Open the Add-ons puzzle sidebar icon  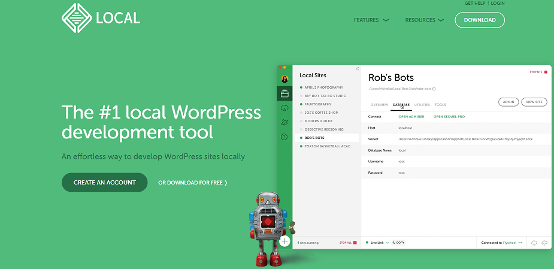click(x=284, y=122)
